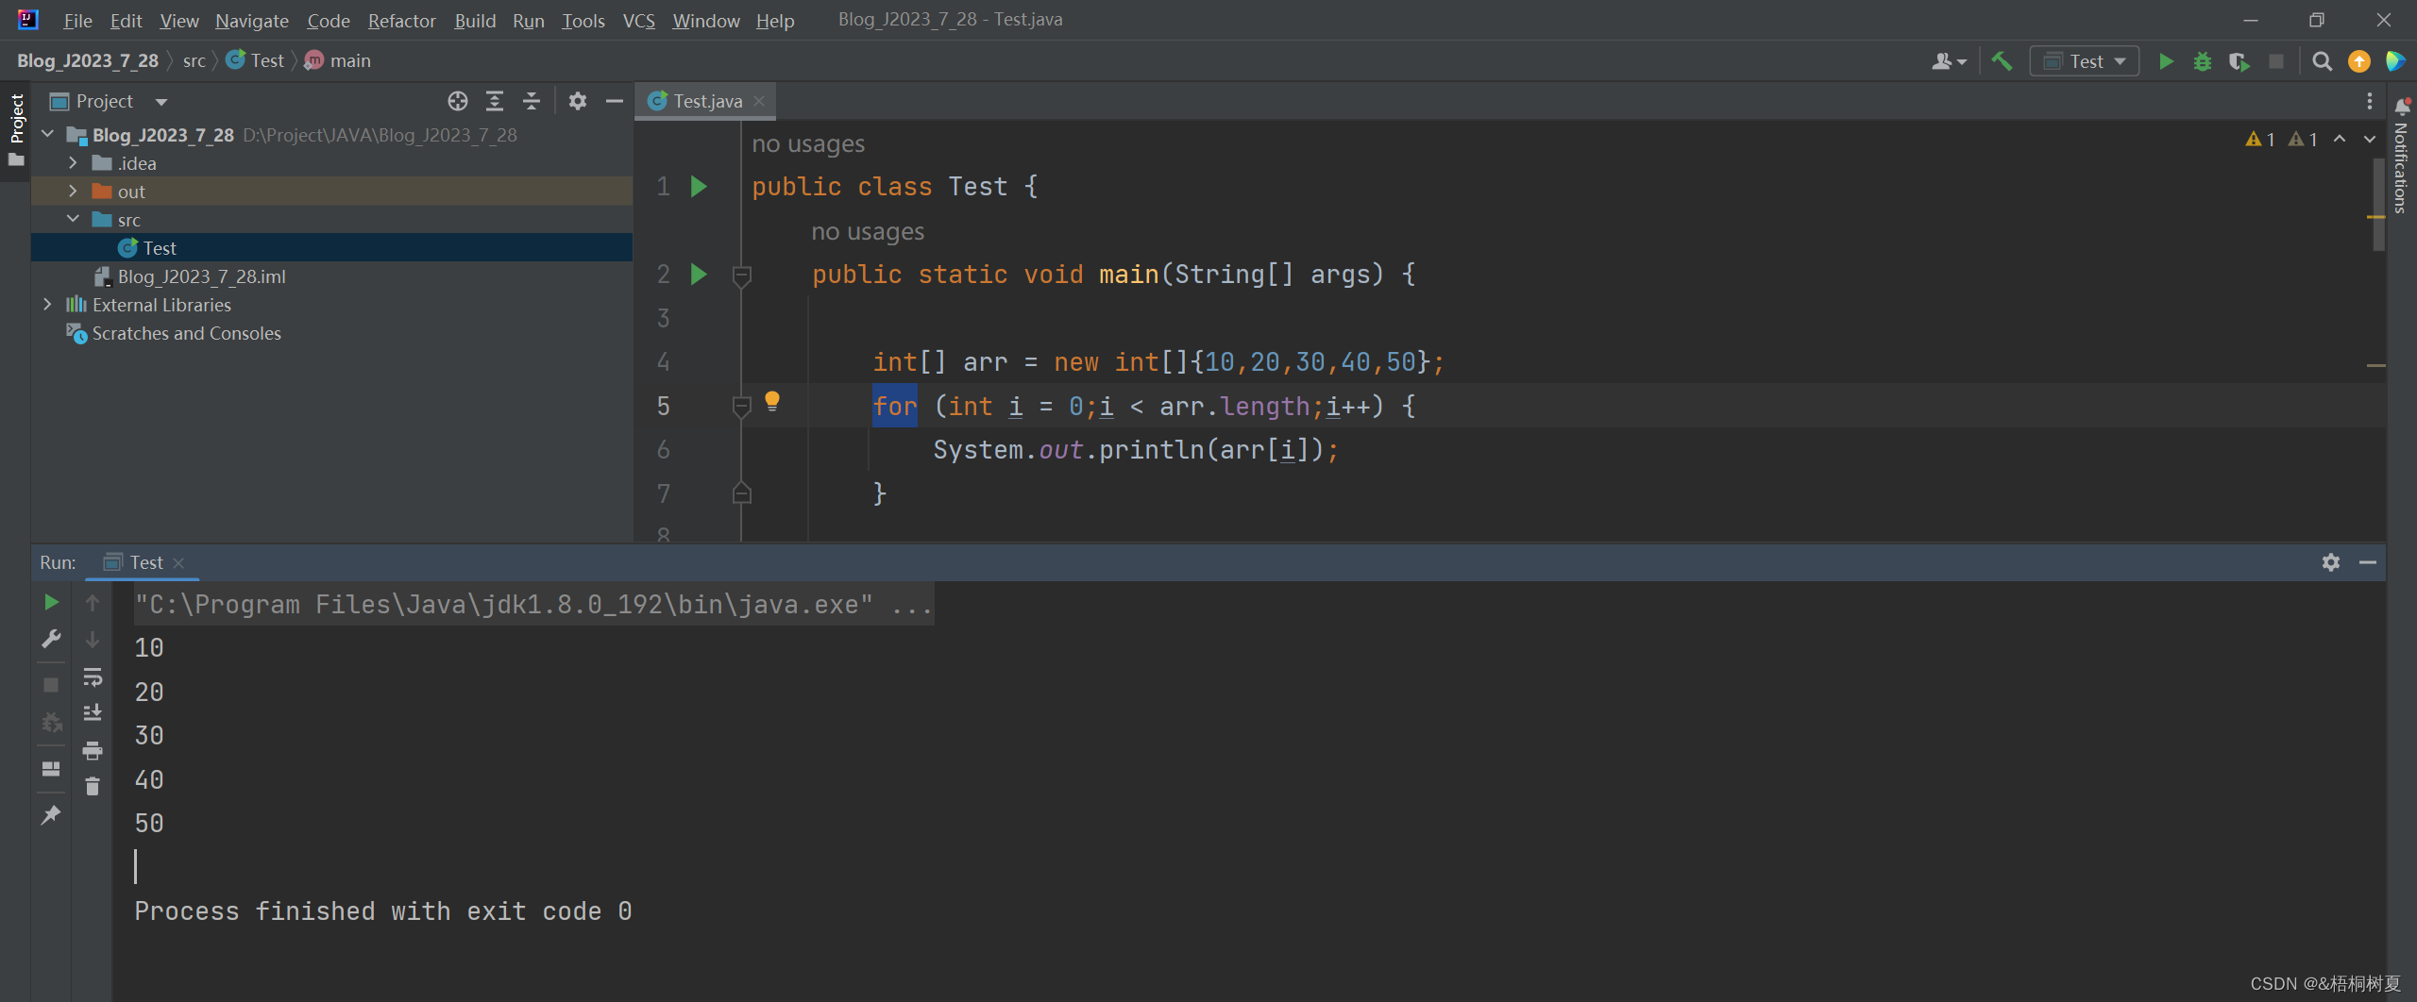Open the Project view mode dropdown
Image resolution: width=2417 pixels, height=1002 pixels.
[161, 102]
